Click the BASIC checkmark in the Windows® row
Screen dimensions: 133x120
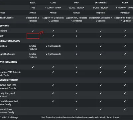click(x=33, y=31)
